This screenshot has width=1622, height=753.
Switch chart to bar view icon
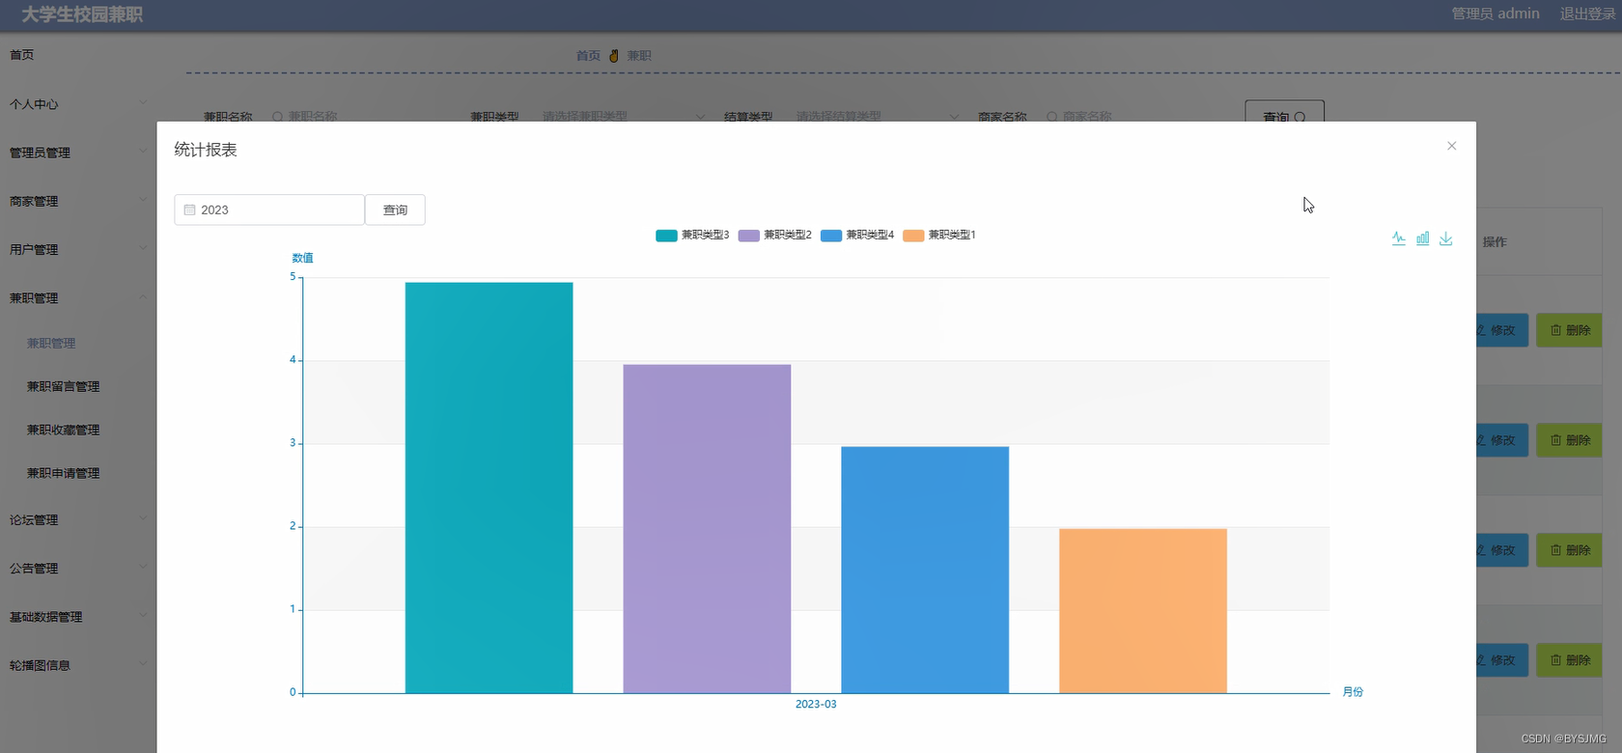(x=1422, y=238)
